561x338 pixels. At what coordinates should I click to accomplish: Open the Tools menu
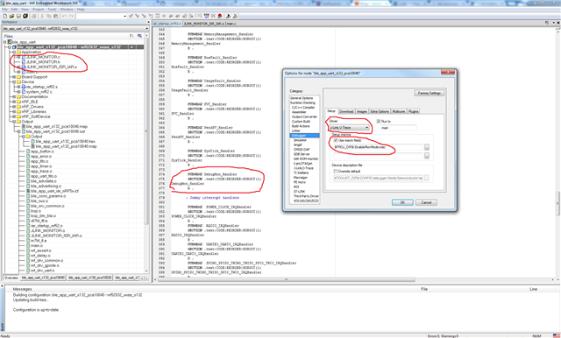52,10
